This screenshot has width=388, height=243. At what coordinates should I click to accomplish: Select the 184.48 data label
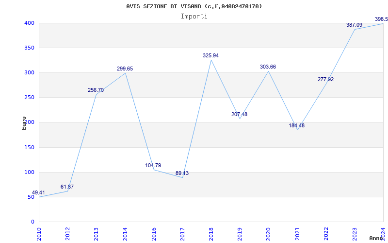297,126
